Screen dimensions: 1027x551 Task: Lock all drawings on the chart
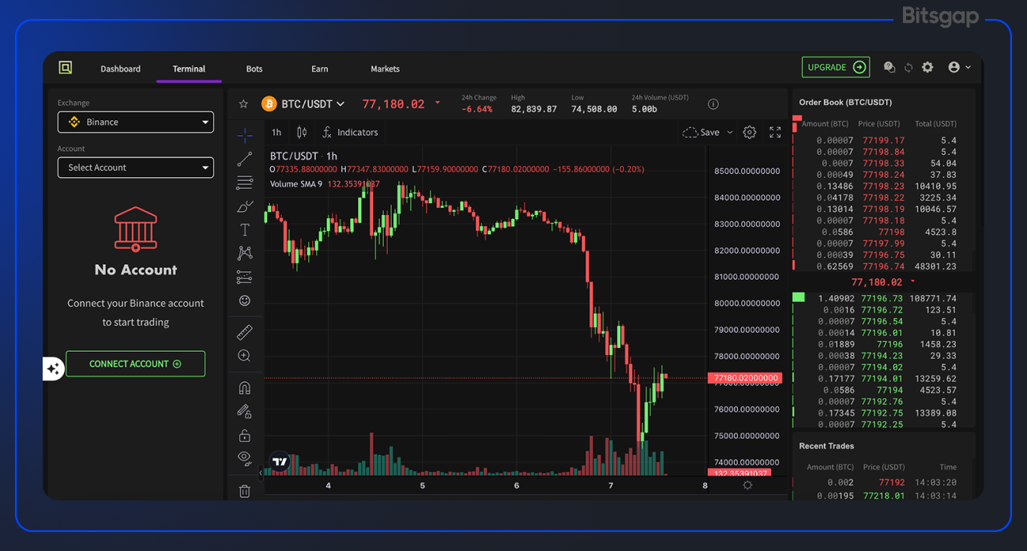pos(245,434)
